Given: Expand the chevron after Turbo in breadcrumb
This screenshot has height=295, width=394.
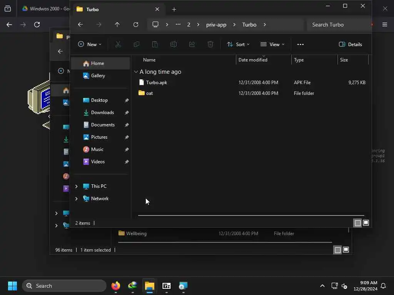Looking at the screenshot, I should pos(265,25).
